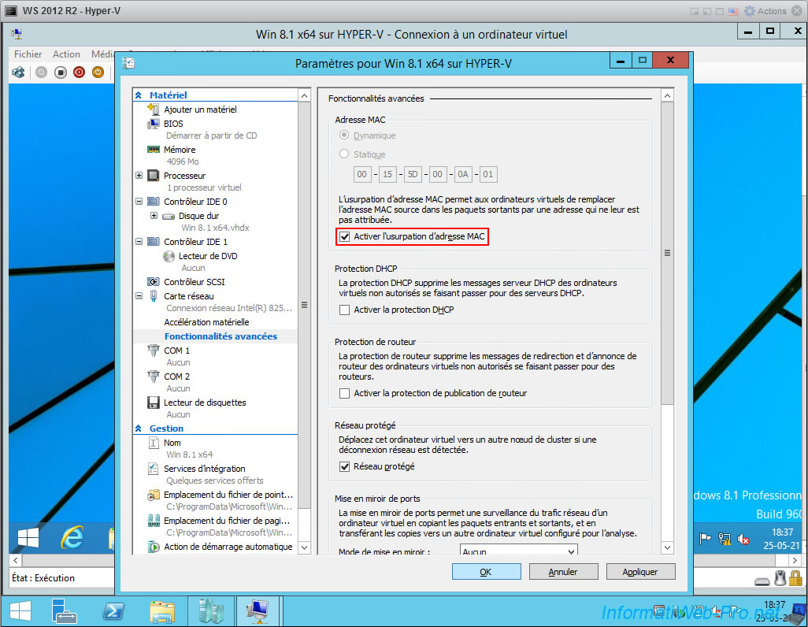The height and width of the screenshot is (627, 808).
Task: Select the Dynamique MAC radio button
Action: click(x=344, y=135)
